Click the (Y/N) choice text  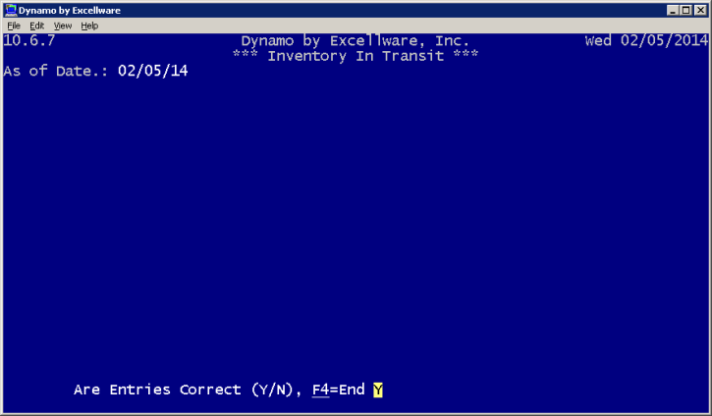coord(272,390)
